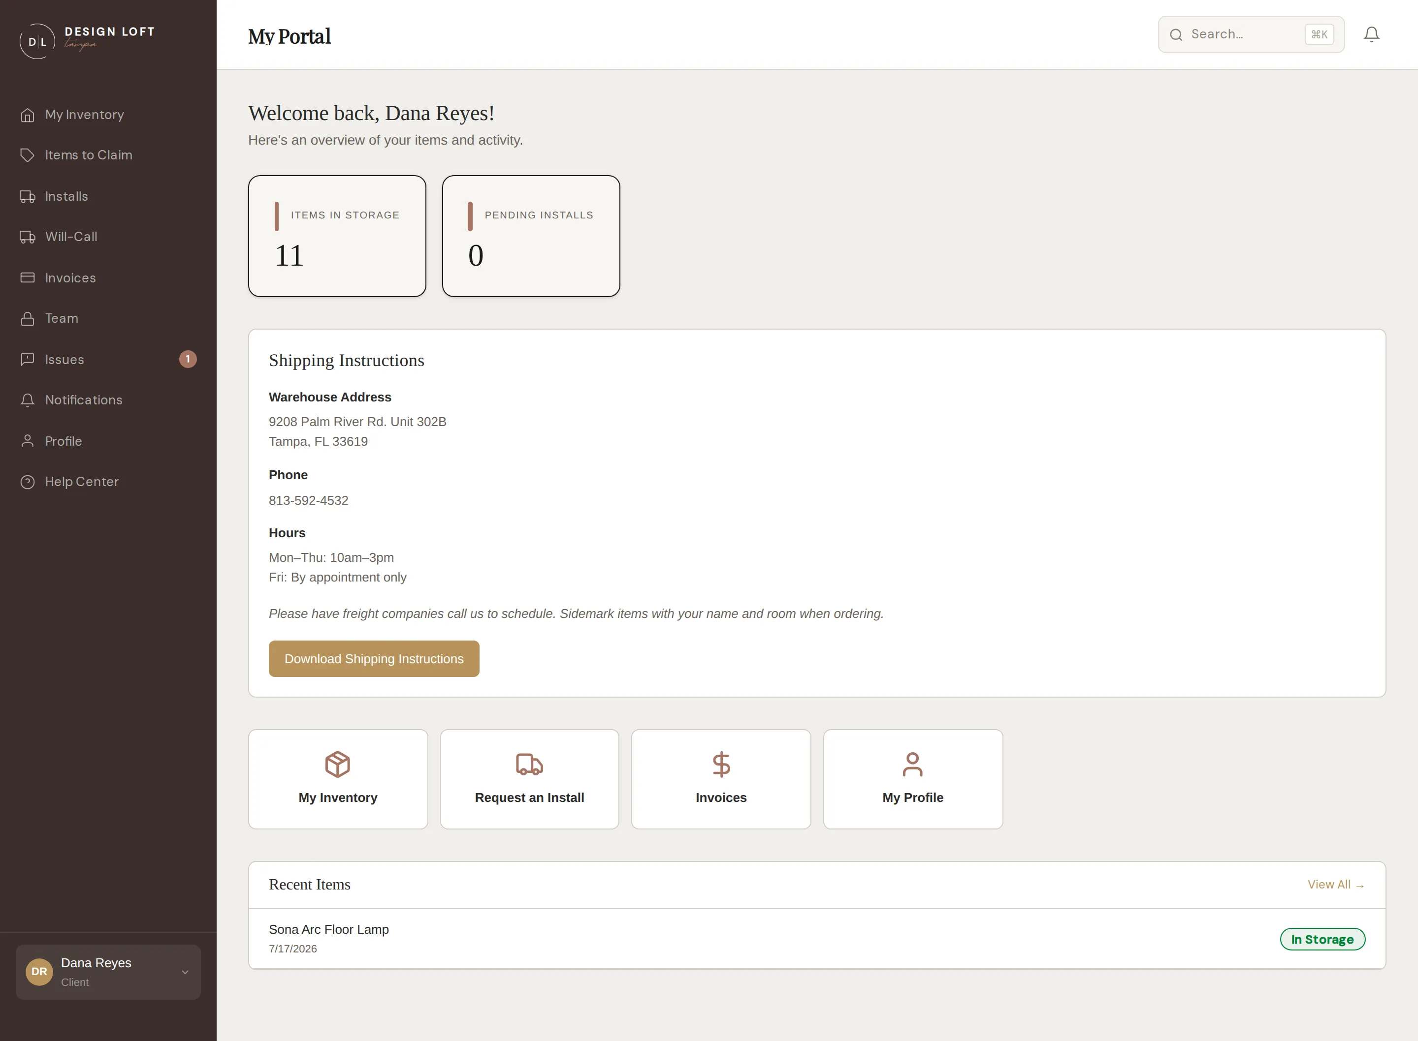1418x1041 pixels.
Task: Open the Invoices quick link card
Action: pos(721,779)
